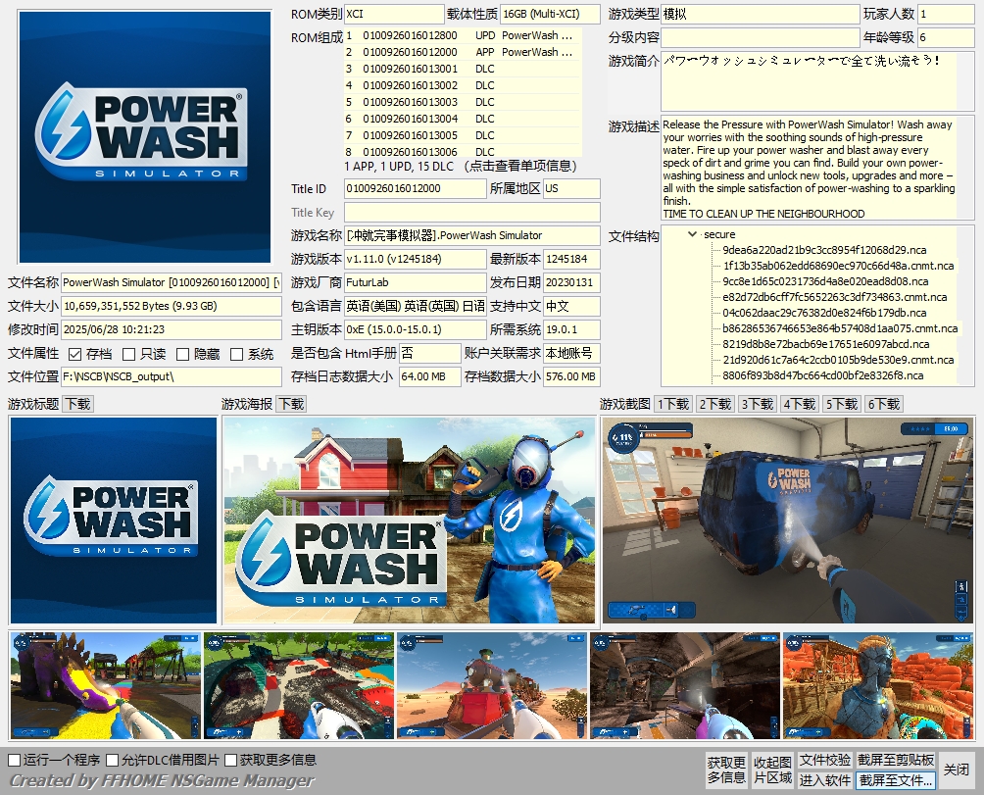Click the 3下载 screenshot download button
This screenshot has height=795, width=984.
(x=758, y=404)
